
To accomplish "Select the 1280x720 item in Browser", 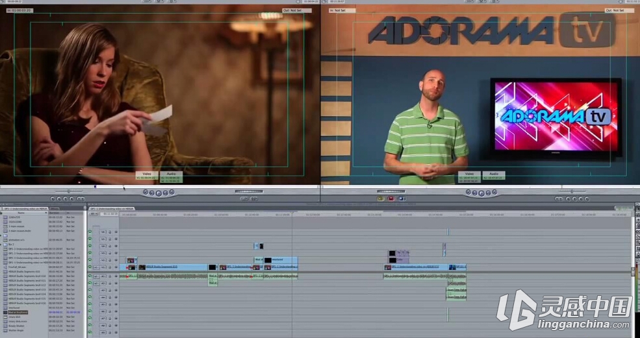I will 13,217.
